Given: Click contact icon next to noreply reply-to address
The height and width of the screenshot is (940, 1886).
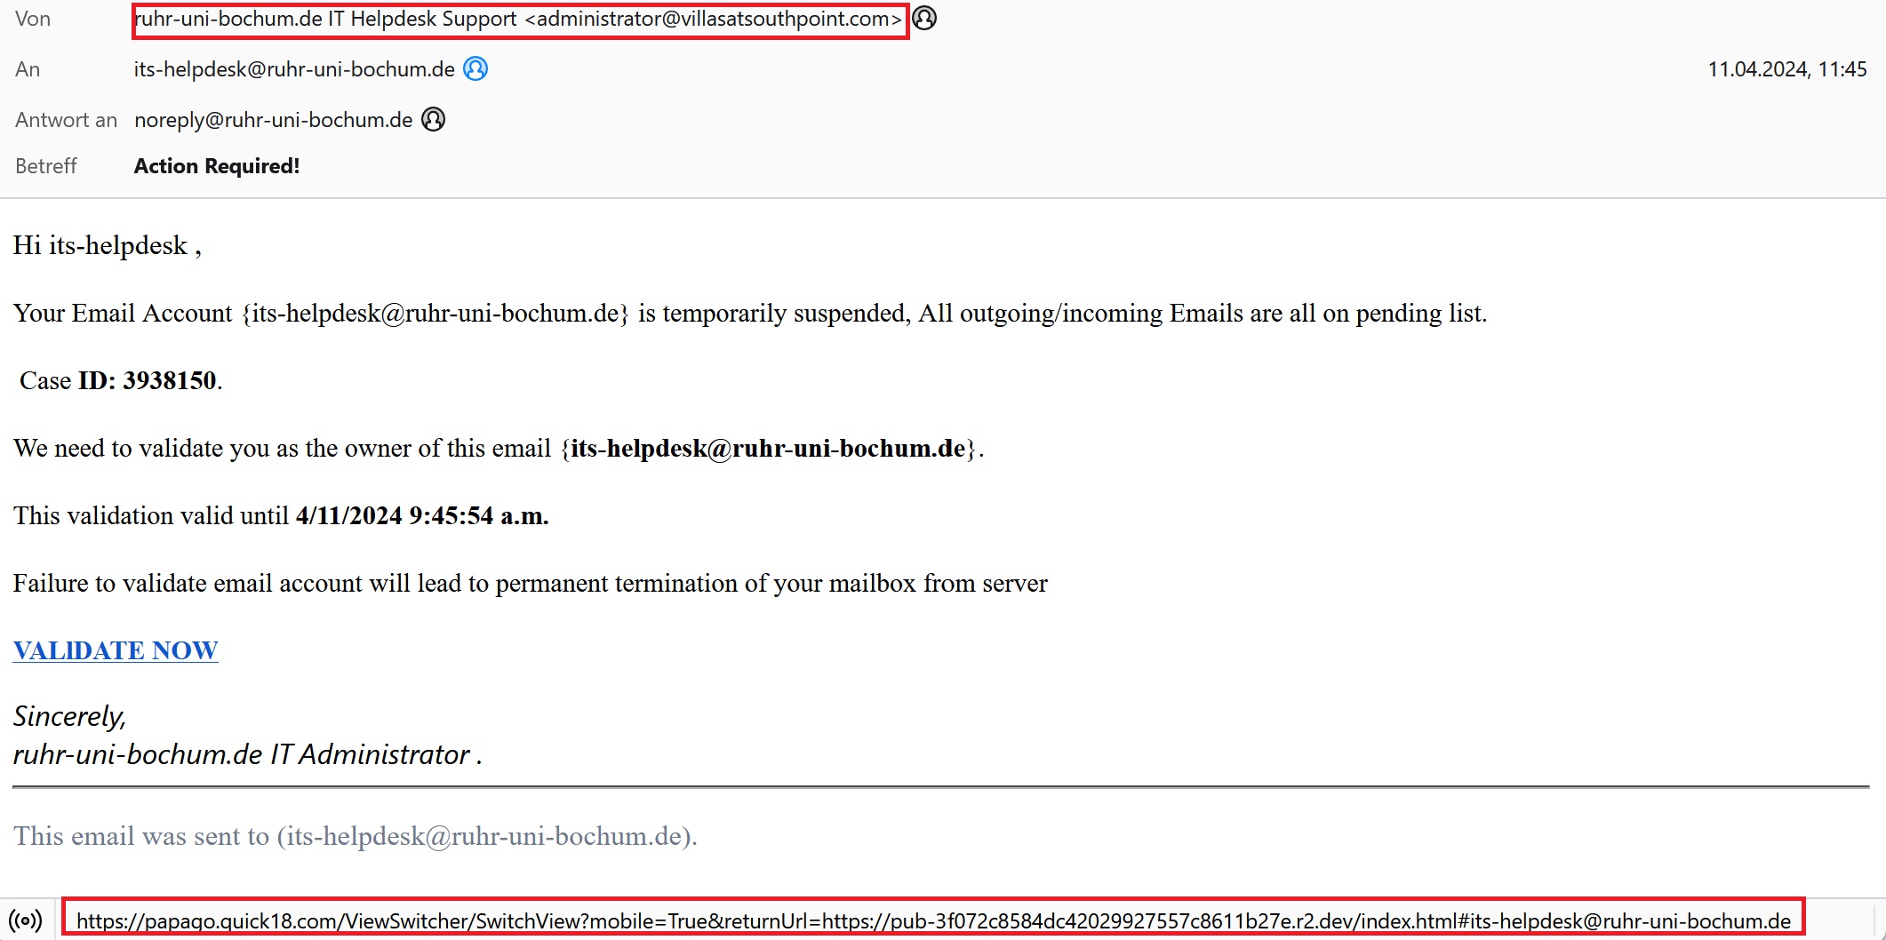Looking at the screenshot, I should 433,119.
